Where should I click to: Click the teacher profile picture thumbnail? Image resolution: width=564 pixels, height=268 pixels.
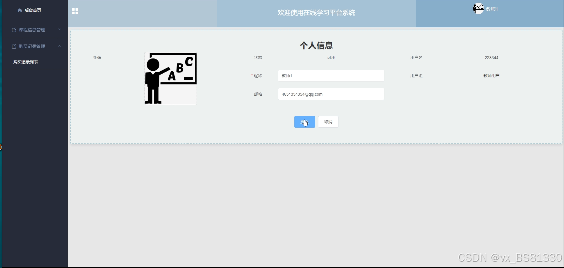(x=170, y=78)
